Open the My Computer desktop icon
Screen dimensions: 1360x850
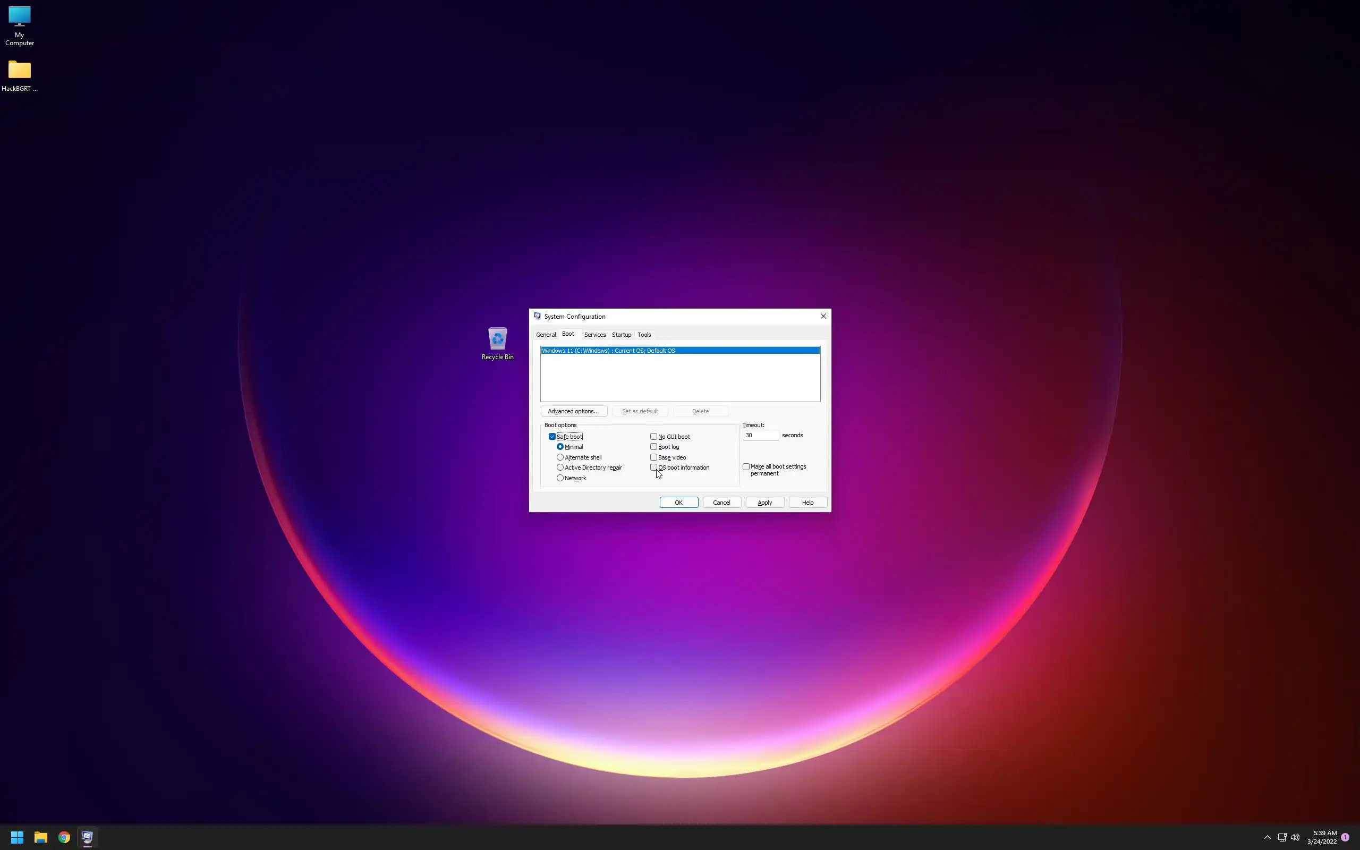(19, 25)
